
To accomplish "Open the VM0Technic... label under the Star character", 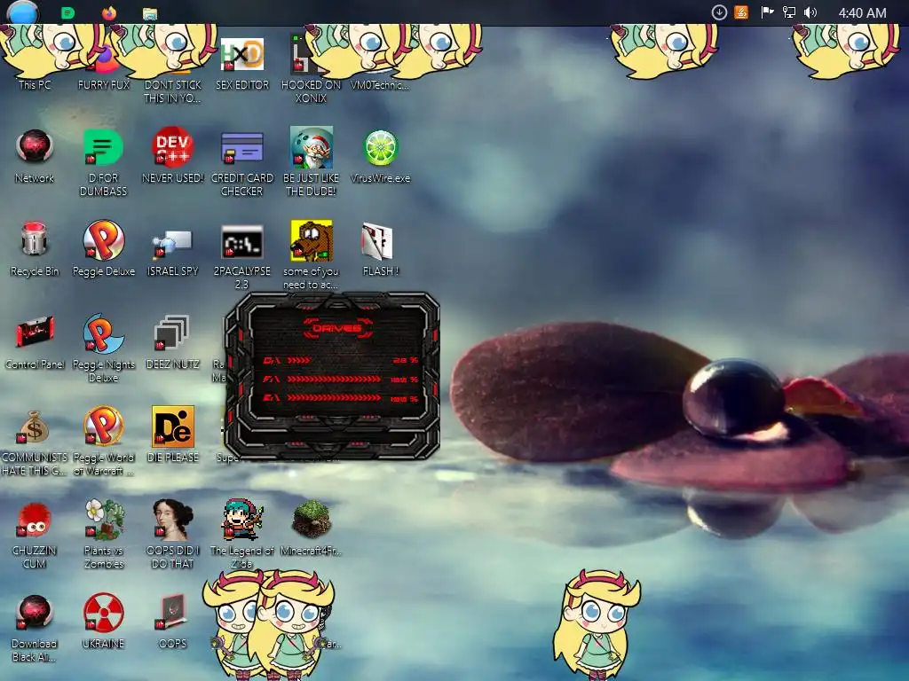I will [380, 85].
